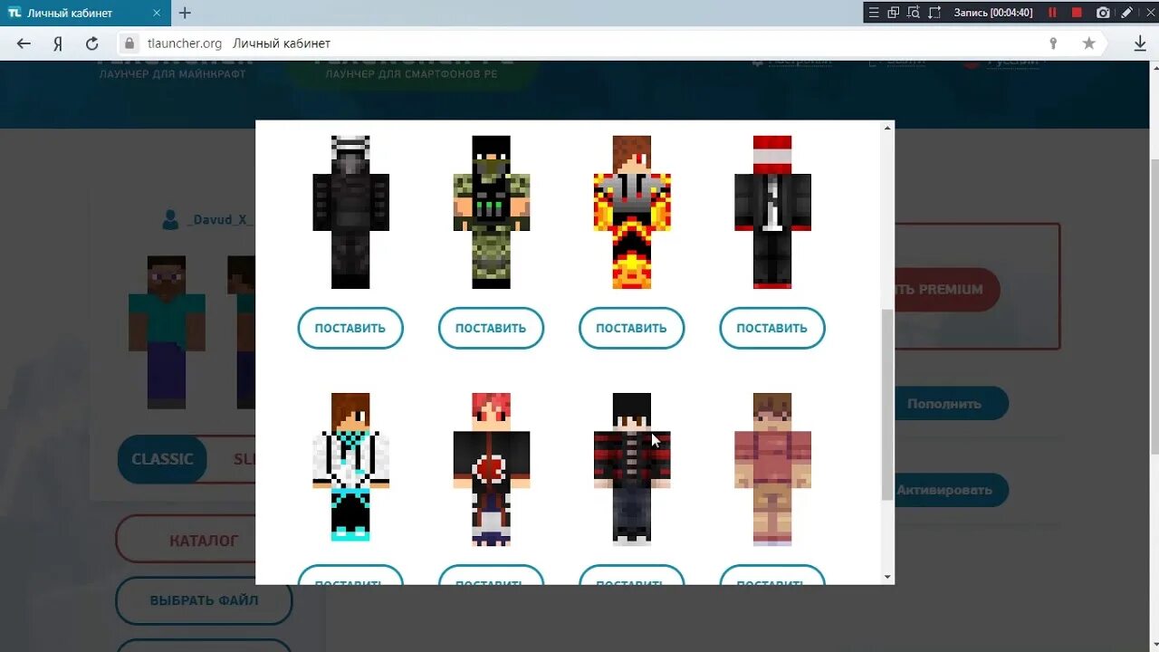The height and width of the screenshot is (652, 1159).
Task: Click the site security lock icon
Action: (129, 43)
